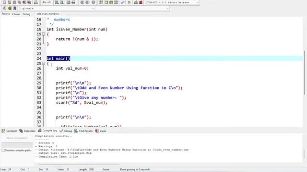The width and height of the screenshot is (307, 172).
Task: Click the 'Errors: 0' log line
Action: pos(45,143)
